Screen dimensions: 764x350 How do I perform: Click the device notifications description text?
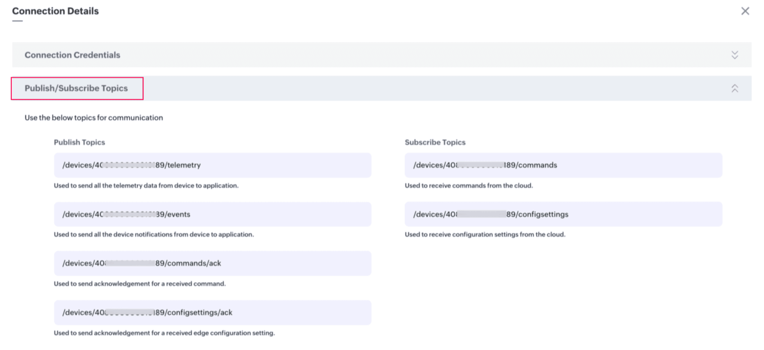(153, 234)
